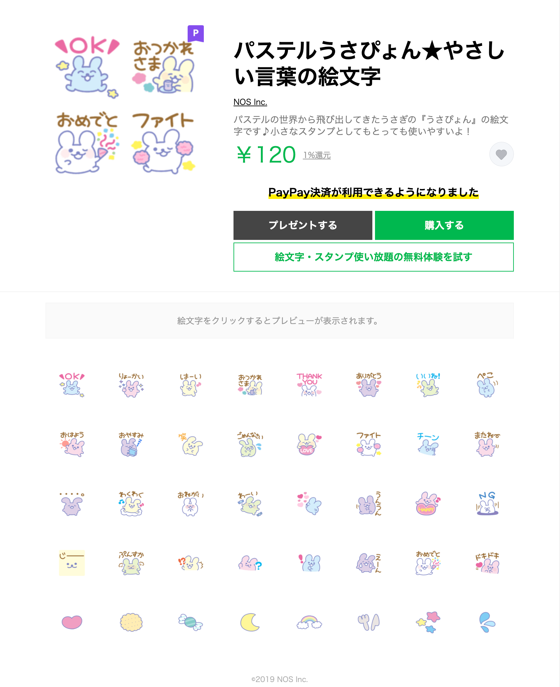560x687 pixels.
Task: Toggle the heart wishlist button
Action: [501, 154]
